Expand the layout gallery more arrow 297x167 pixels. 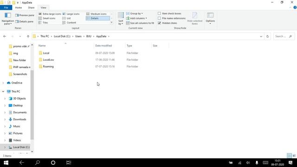(x=111, y=23)
